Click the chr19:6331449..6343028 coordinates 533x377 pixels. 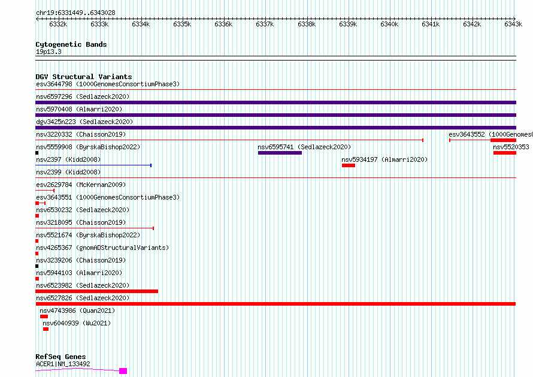click(75, 13)
